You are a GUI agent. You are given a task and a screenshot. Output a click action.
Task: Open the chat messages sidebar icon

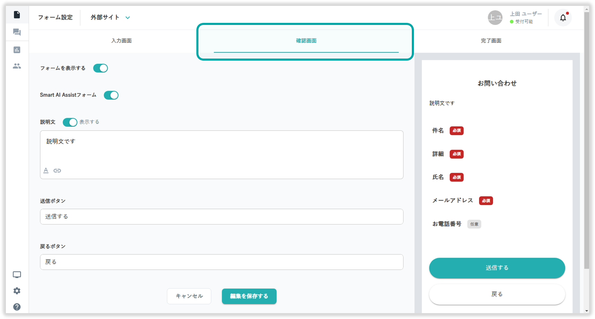coord(17,32)
